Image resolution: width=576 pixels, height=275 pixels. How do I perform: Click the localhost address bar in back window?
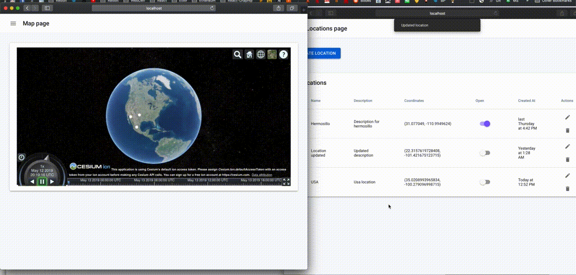[437, 13]
